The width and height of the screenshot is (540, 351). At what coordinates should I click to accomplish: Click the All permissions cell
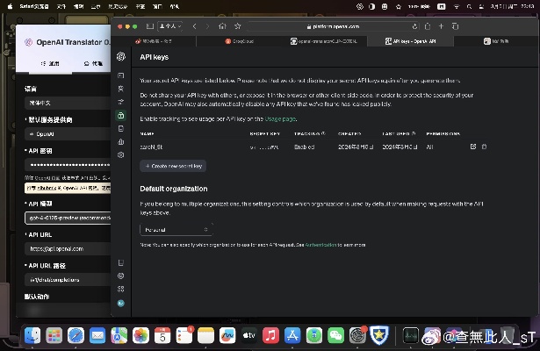click(x=429, y=147)
